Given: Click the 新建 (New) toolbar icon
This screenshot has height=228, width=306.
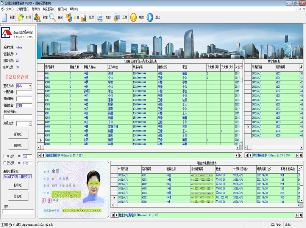Looking at the screenshot, I should pos(5,17).
